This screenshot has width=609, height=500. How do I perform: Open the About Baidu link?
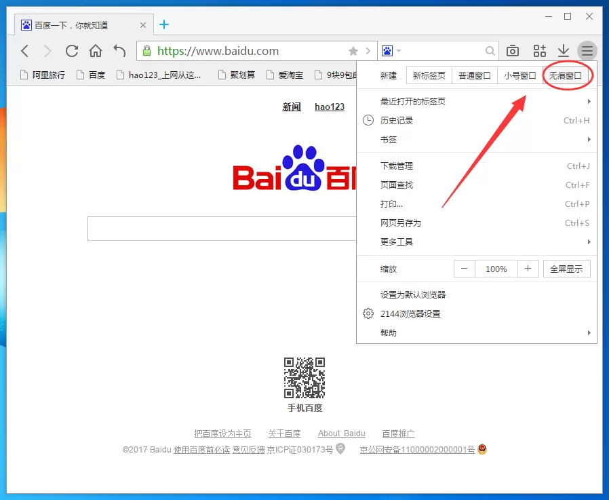(x=341, y=434)
